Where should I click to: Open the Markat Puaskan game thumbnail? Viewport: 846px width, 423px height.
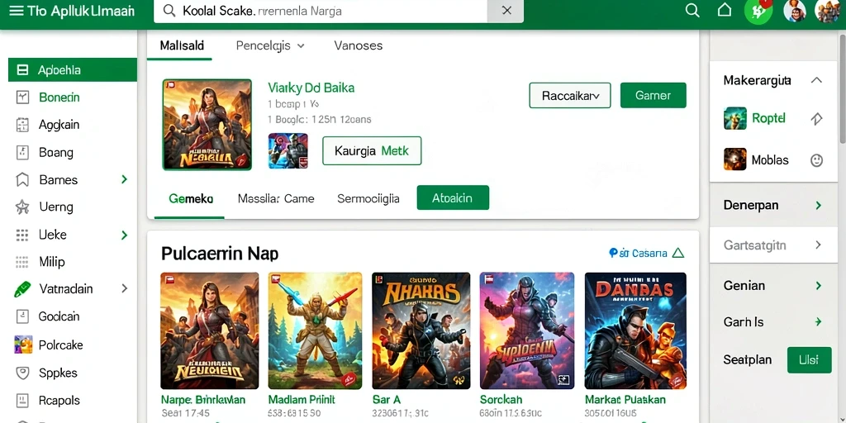coord(635,330)
